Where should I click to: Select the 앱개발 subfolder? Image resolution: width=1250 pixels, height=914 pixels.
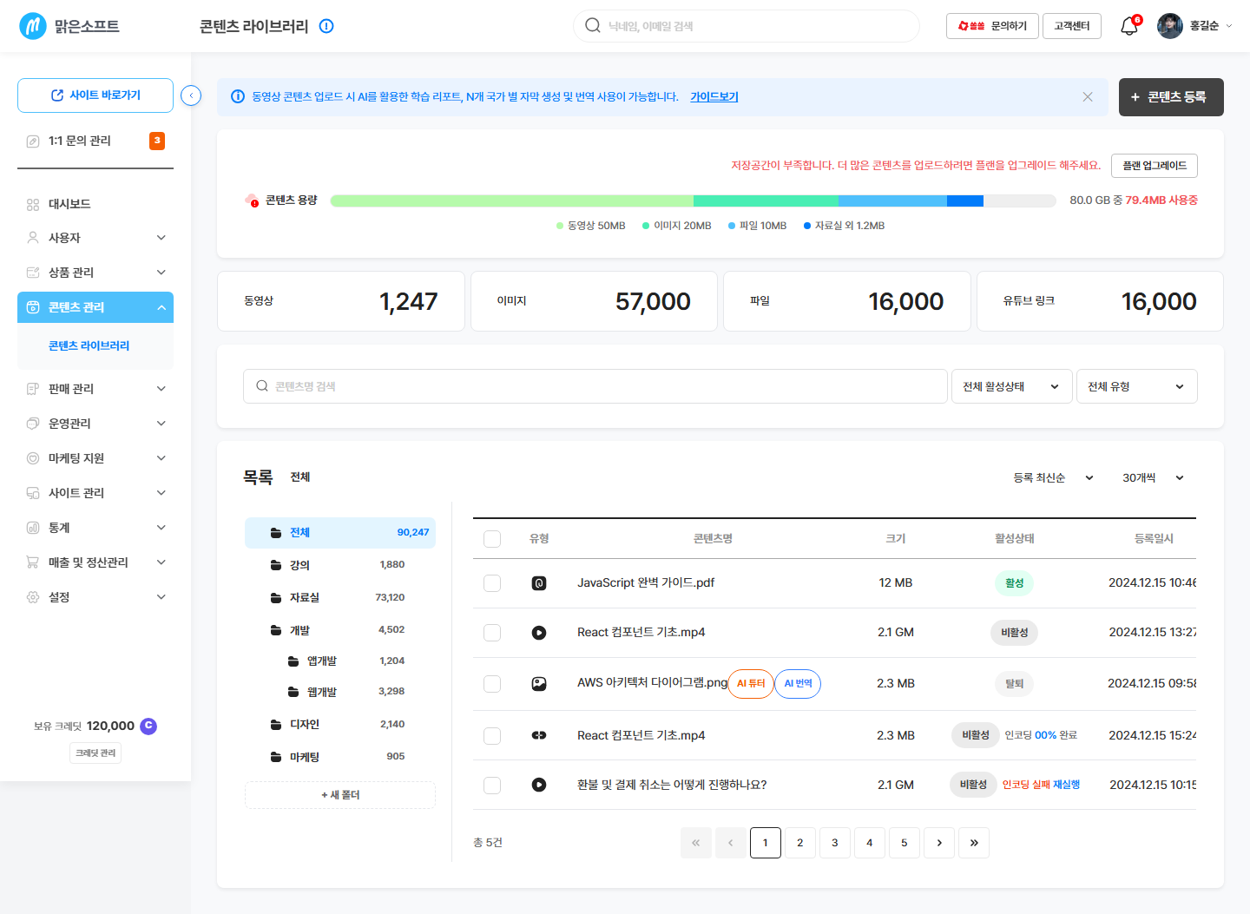point(340,661)
